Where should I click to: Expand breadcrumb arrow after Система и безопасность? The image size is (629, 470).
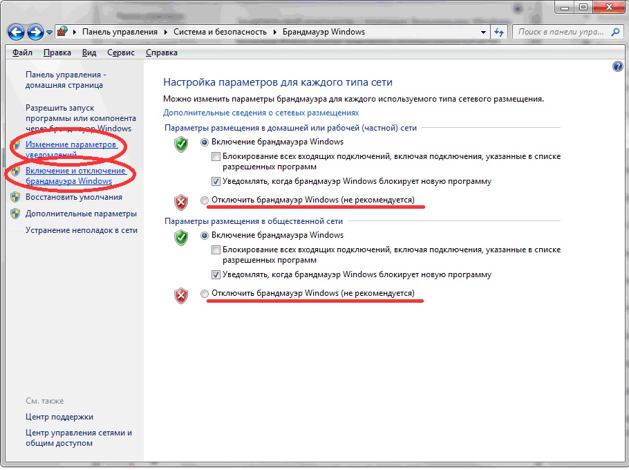pyautogui.click(x=276, y=32)
